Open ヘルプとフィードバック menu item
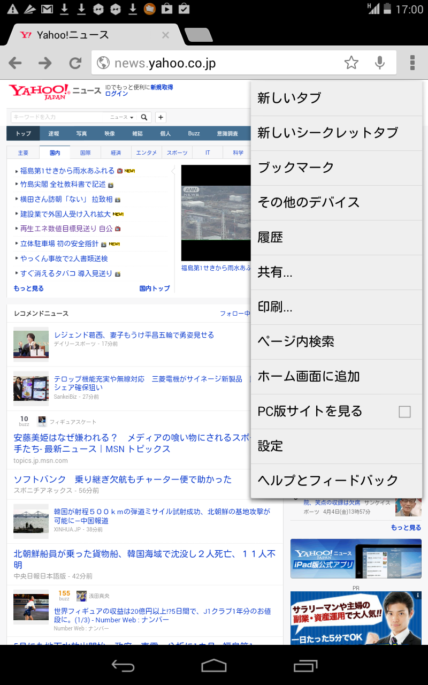This screenshot has height=685, width=428. pos(337,481)
